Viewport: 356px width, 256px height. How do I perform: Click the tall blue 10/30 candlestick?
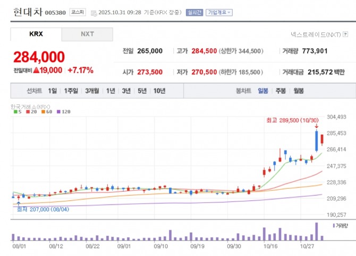[x=317, y=140]
